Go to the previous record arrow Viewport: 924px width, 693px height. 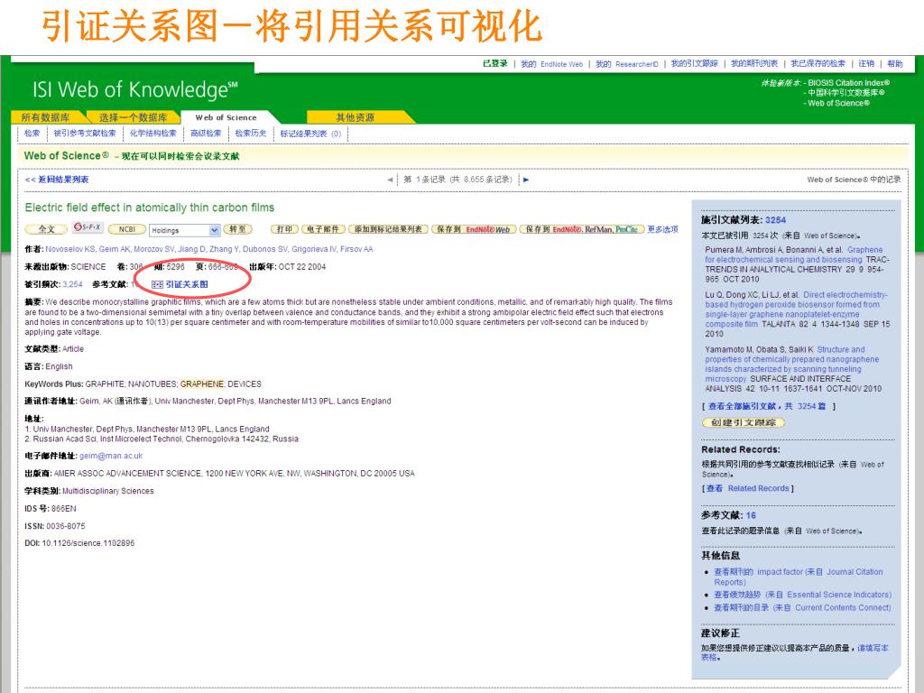390,180
